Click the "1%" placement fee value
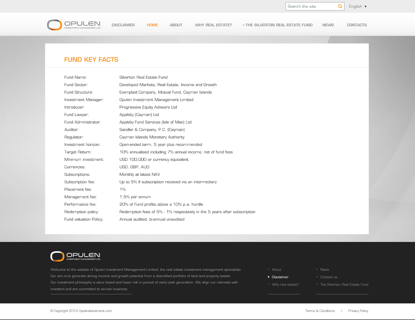This screenshot has width=415, height=320. (x=123, y=189)
